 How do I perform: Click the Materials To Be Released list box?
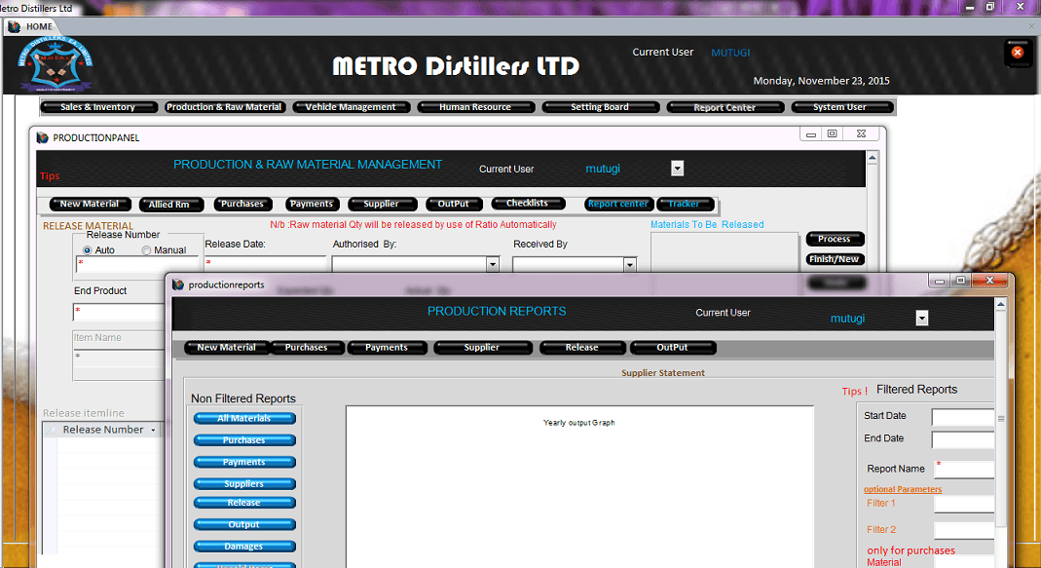(725, 251)
